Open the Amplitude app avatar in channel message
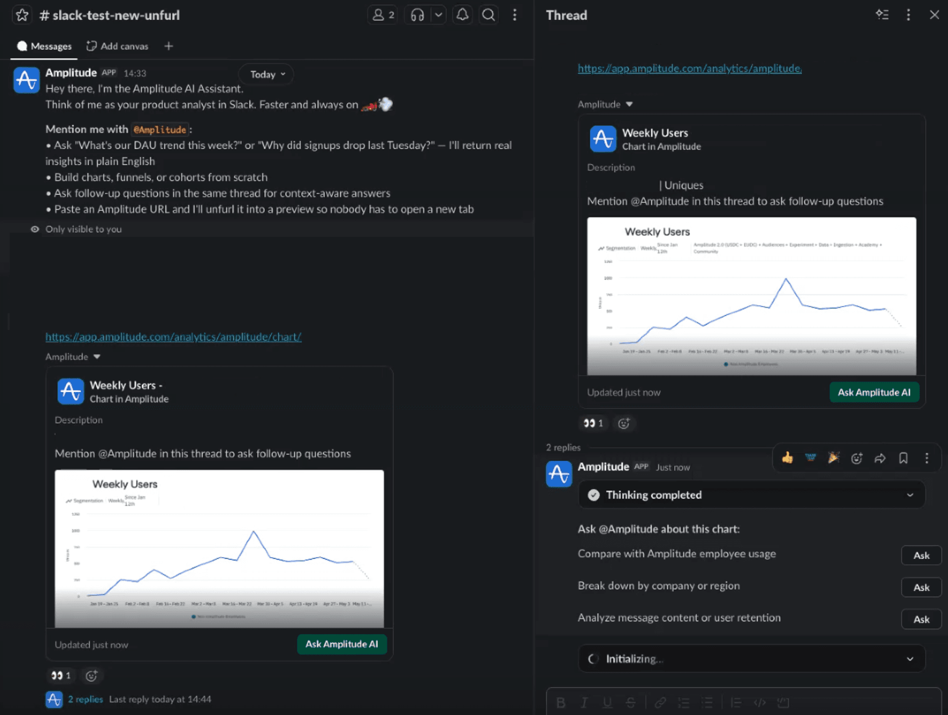Image resolution: width=948 pixels, height=715 pixels. [x=26, y=80]
